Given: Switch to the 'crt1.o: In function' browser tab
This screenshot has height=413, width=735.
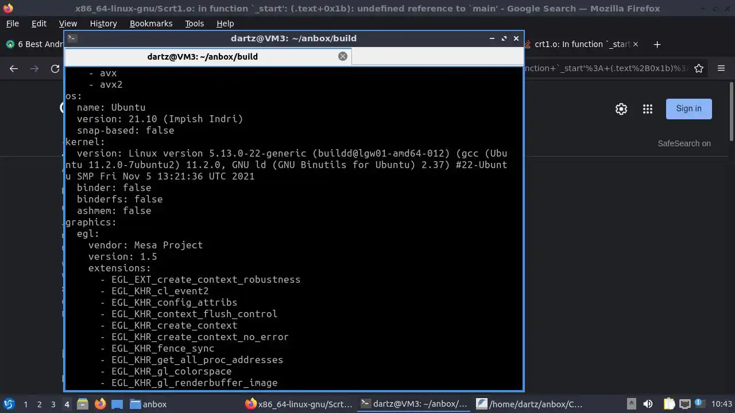Looking at the screenshot, I should (582, 44).
